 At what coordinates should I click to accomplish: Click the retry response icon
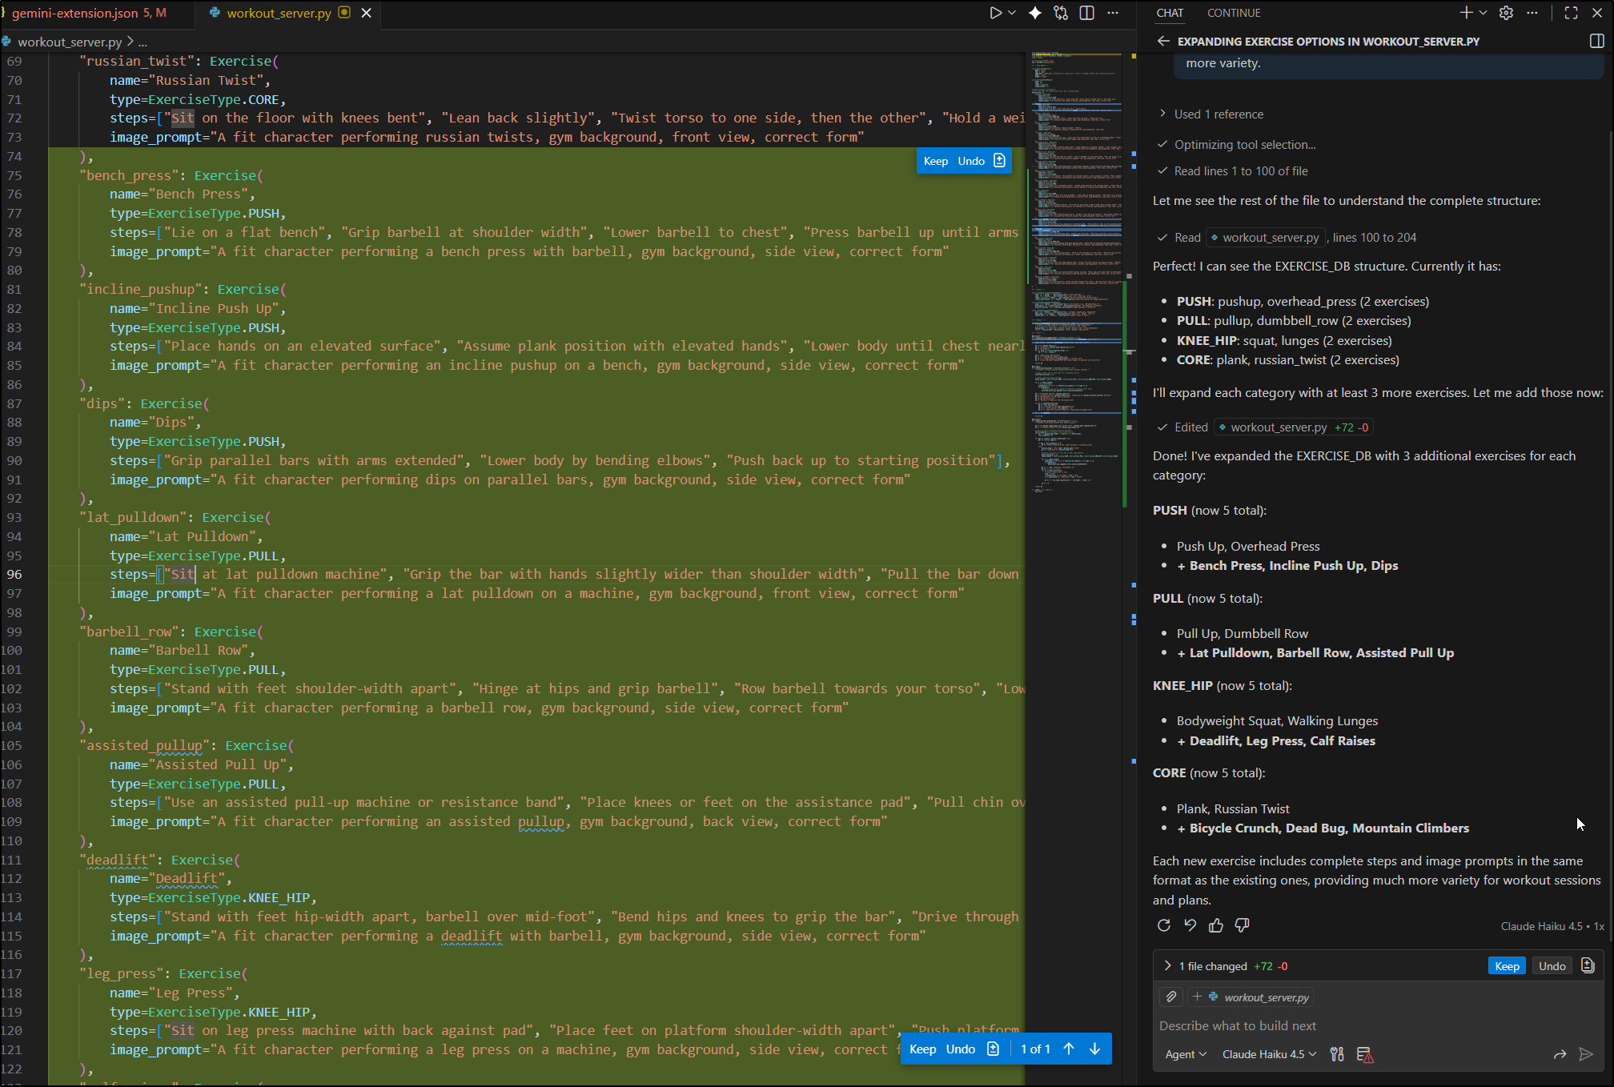(x=1164, y=925)
